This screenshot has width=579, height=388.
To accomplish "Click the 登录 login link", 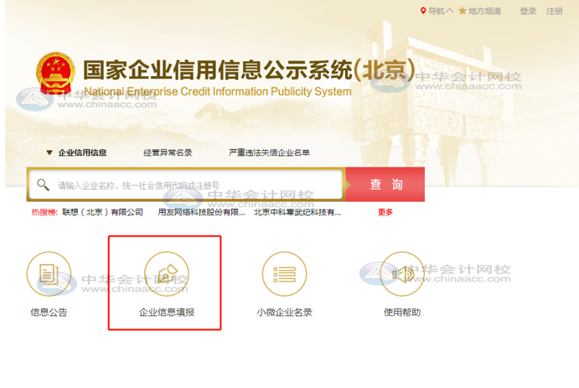I will [x=528, y=12].
